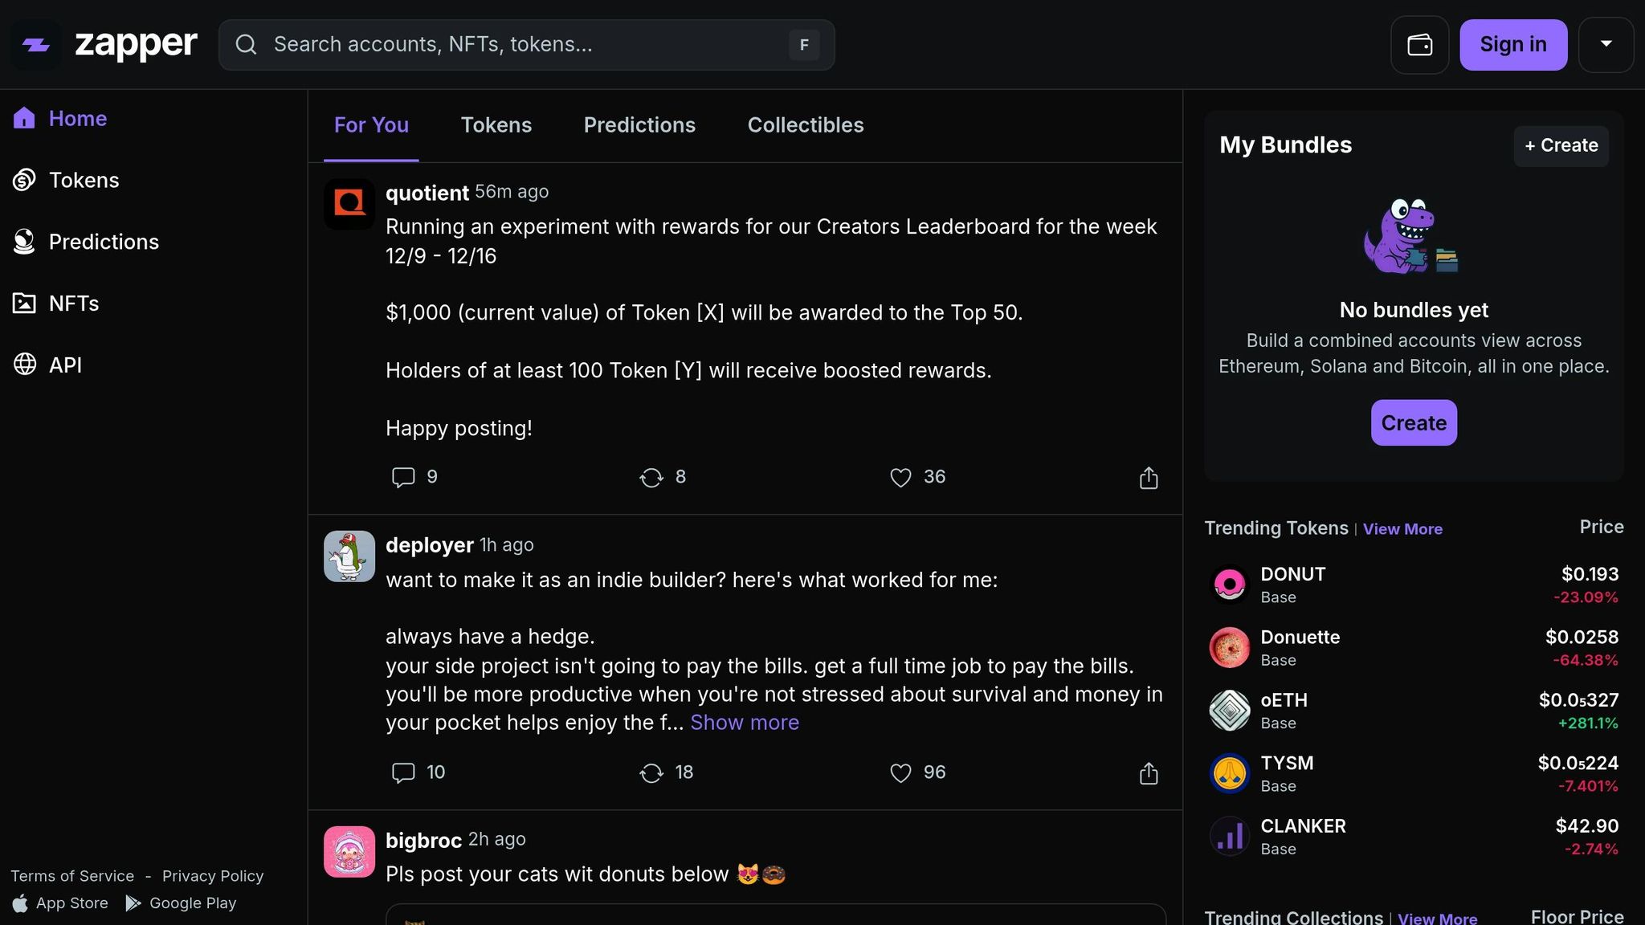Image resolution: width=1645 pixels, height=925 pixels.
Task: Click the share icon on deployer's post
Action: coord(1149,772)
